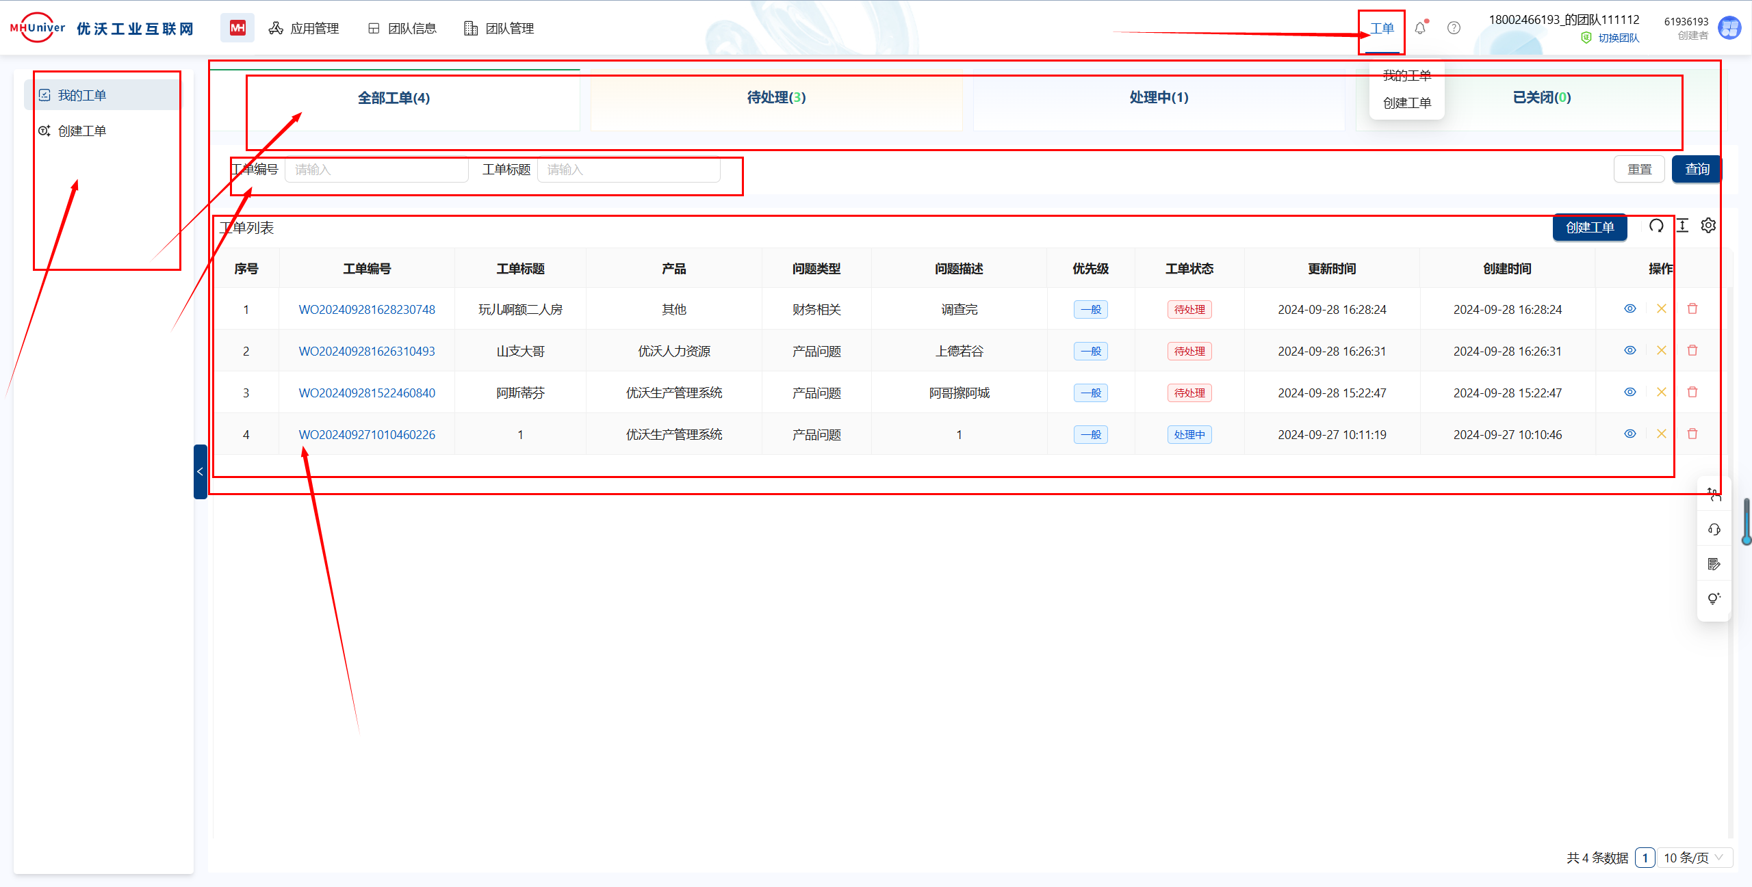
Task: Click the notification bell icon
Action: click(x=1420, y=28)
